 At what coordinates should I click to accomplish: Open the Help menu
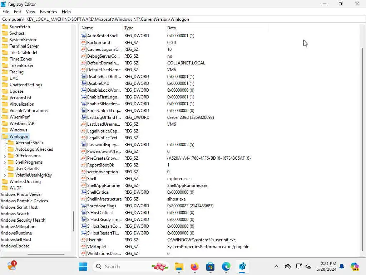[x=66, y=12]
